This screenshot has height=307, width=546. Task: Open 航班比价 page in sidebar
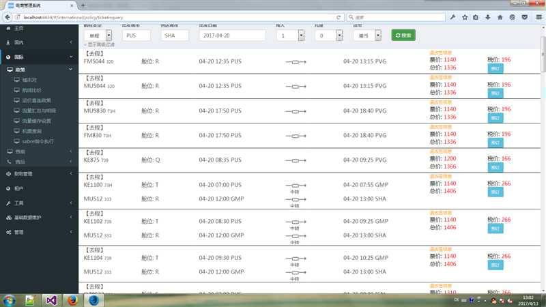point(31,90)
